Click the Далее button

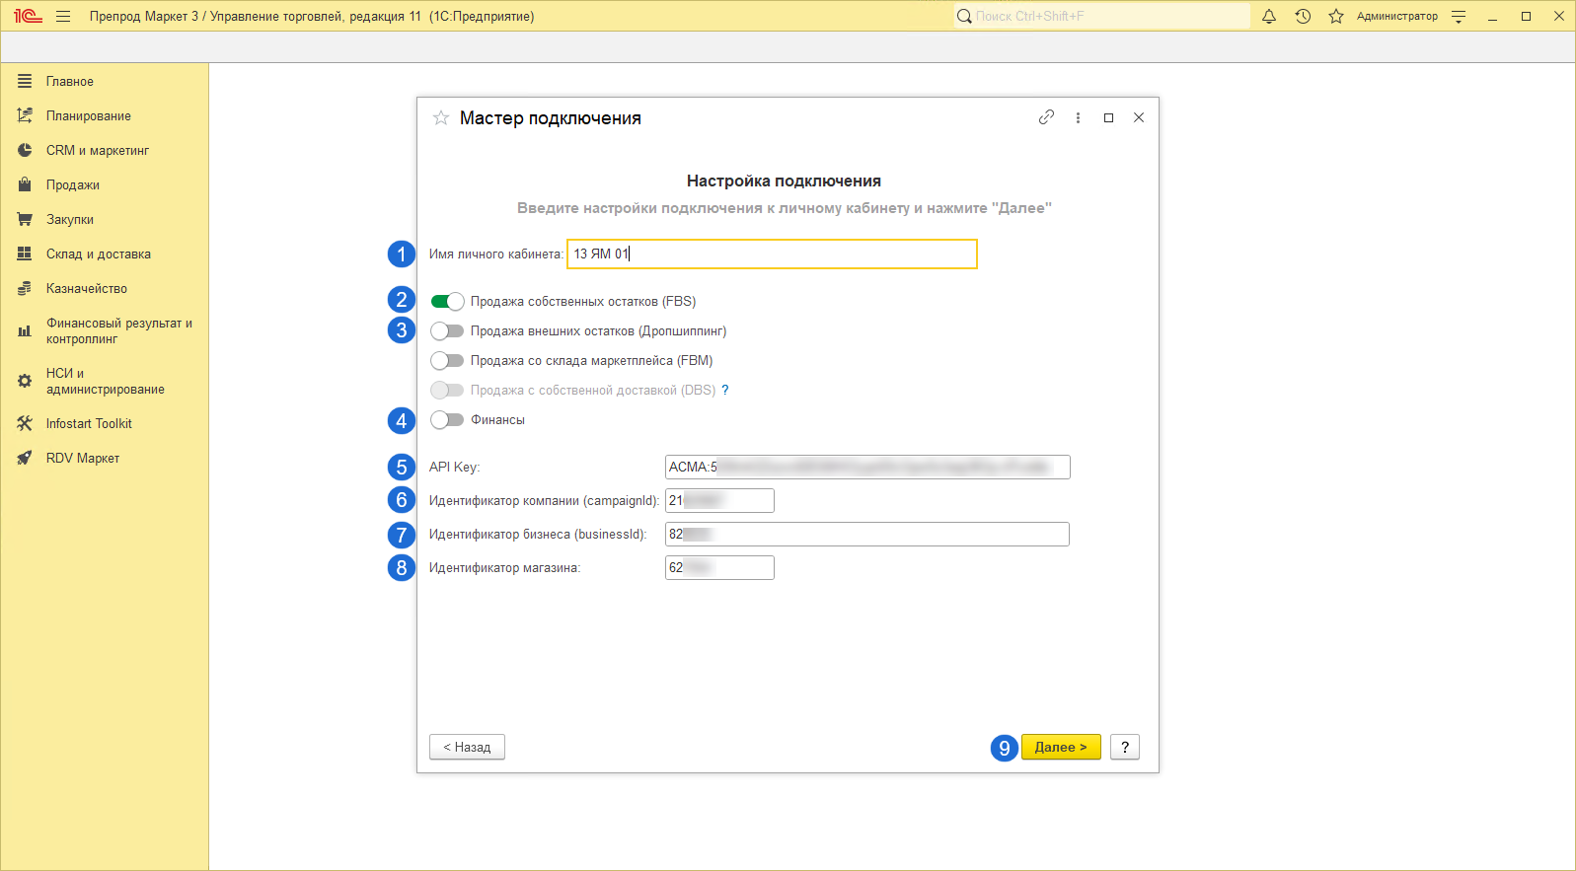click(x=1061, y=747)
